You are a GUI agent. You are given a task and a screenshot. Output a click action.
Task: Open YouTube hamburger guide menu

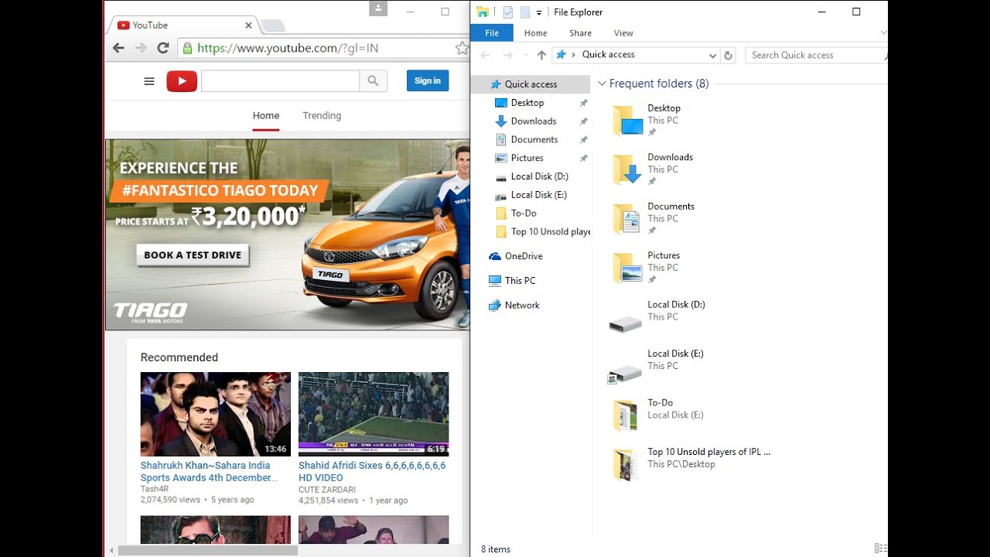149,80
